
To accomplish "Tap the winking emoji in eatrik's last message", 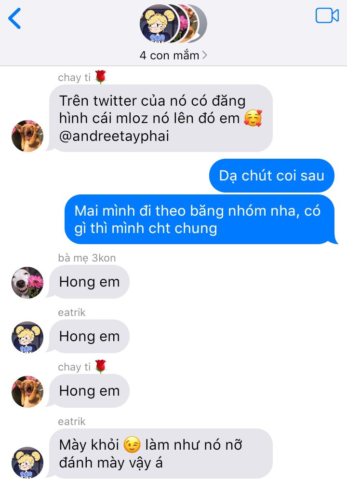I will coord(132,445).
